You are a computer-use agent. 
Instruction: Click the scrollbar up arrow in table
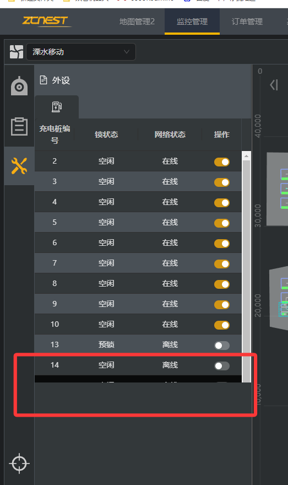coord(246,156)
